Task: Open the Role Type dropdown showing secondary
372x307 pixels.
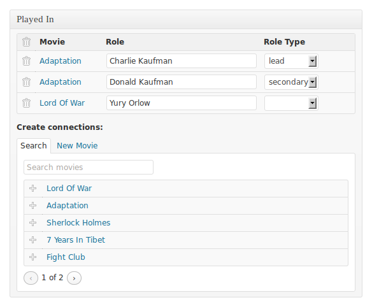Action: coord(291,82)
